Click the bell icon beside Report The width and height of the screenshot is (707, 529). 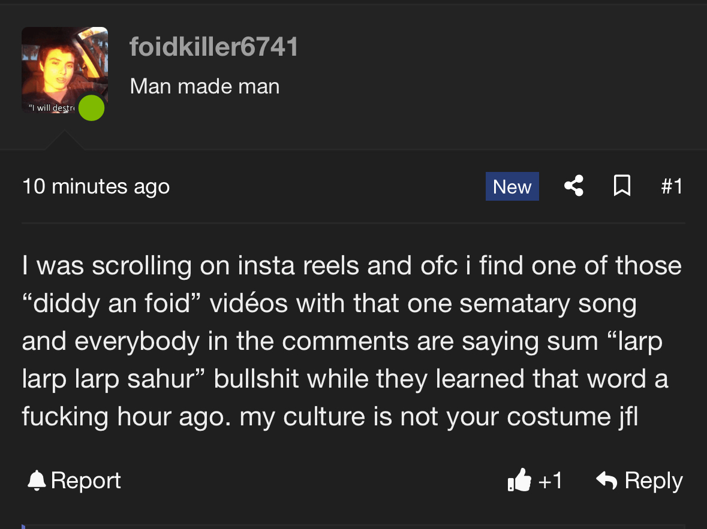[37, 480]
